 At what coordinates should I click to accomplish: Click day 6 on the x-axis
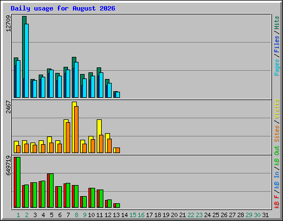(x=60, y=215)
